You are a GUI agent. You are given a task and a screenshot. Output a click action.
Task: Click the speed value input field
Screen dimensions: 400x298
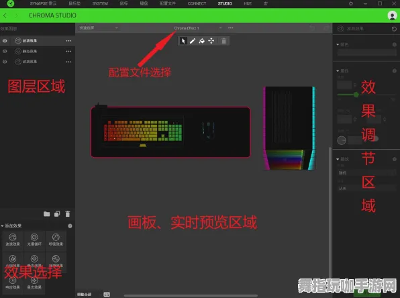[x=344, y=85]
